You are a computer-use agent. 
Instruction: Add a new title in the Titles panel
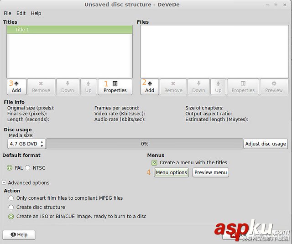point(16,87)
